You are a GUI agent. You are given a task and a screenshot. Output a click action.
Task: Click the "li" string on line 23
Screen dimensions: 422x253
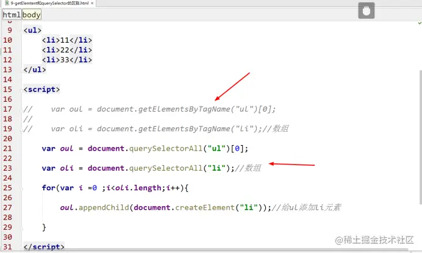pyautogui.click(x=216, y=168)
